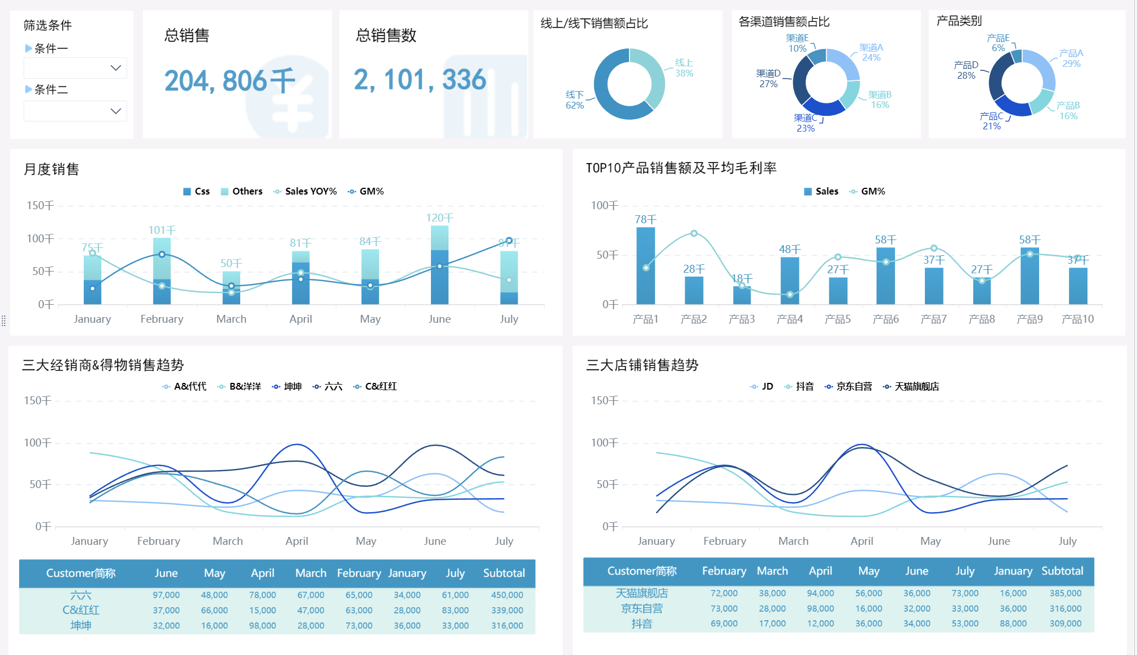Click the 条件二 triangle marker
The image size is (1137, 655).
pyautogui.click(x=28, y=89)
